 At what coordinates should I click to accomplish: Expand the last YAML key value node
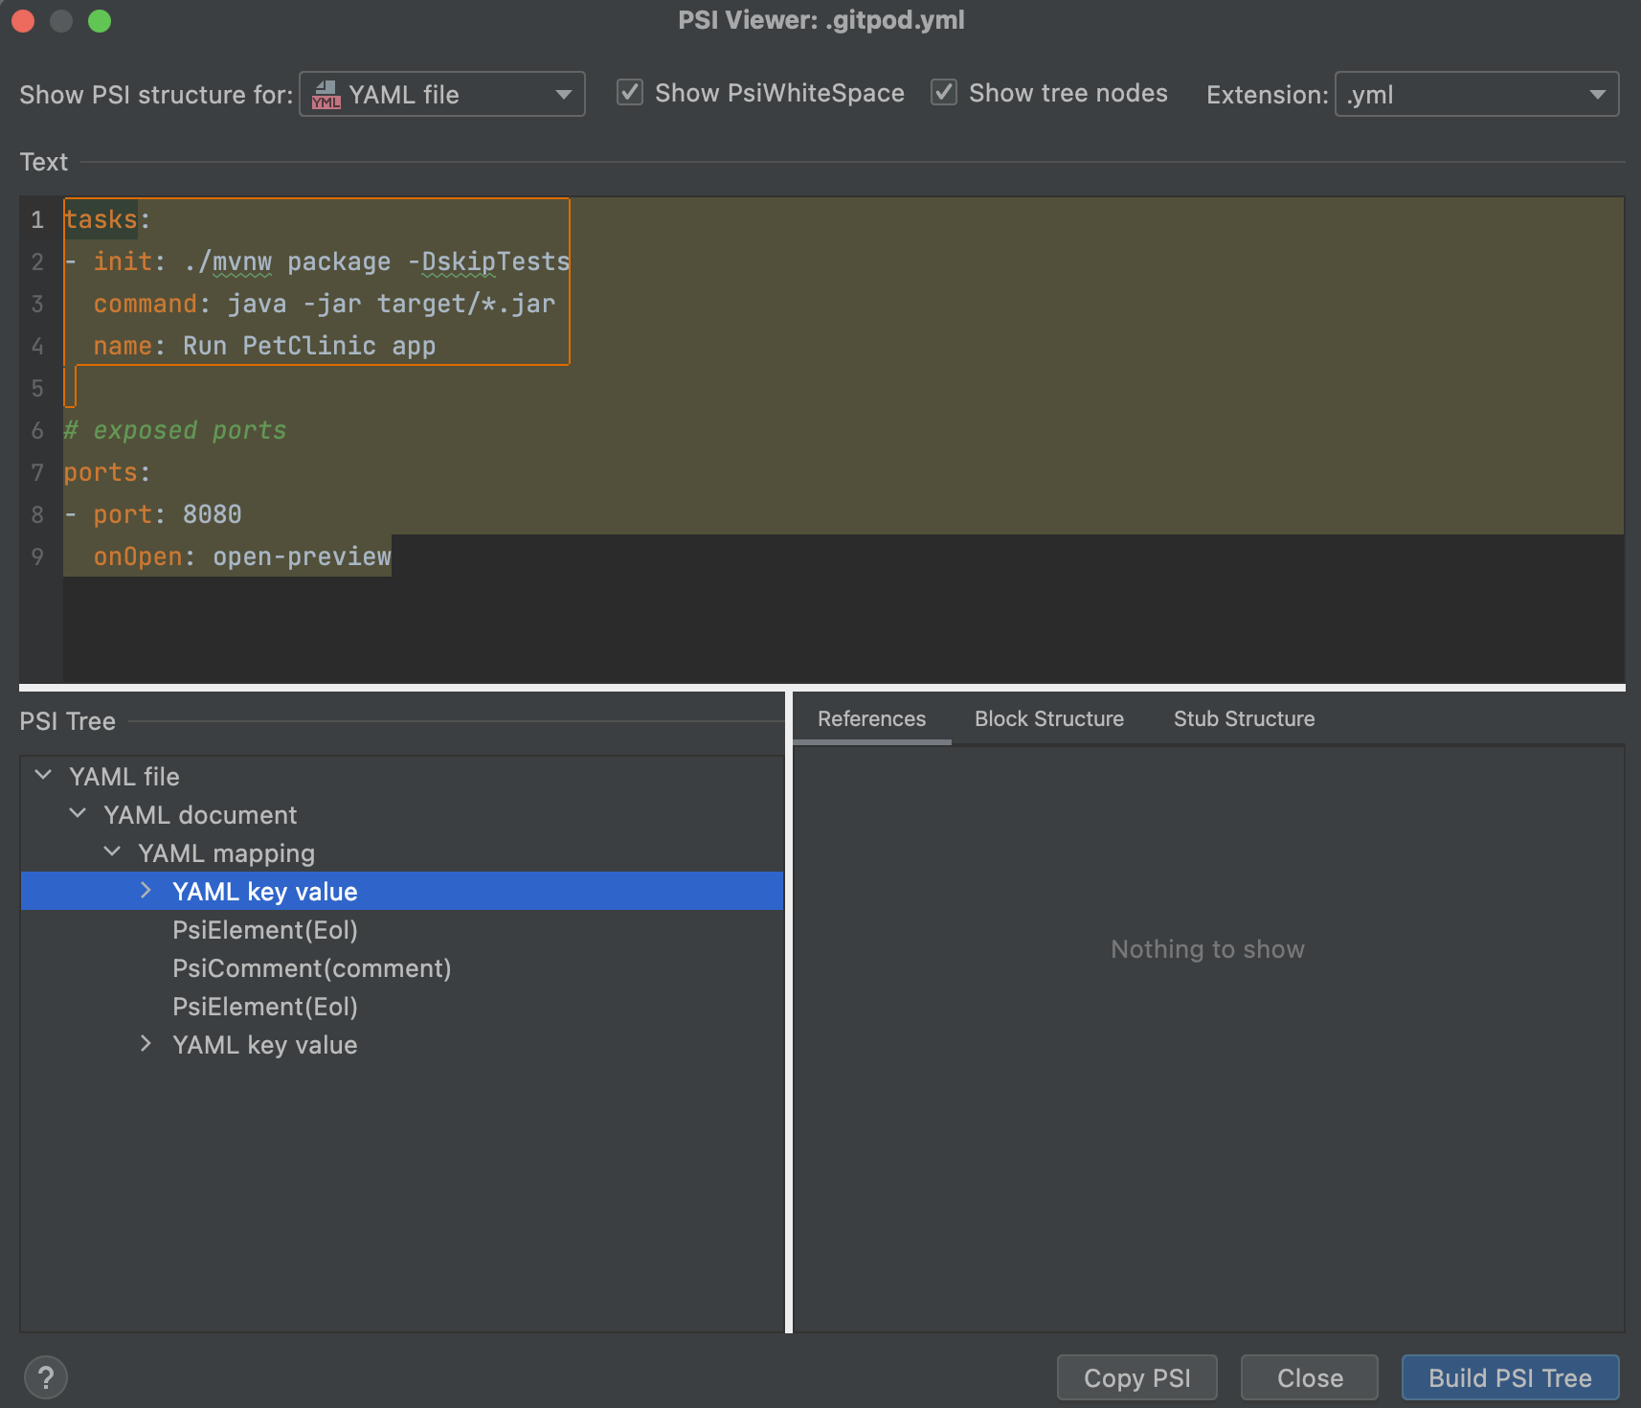(146, 1044)
